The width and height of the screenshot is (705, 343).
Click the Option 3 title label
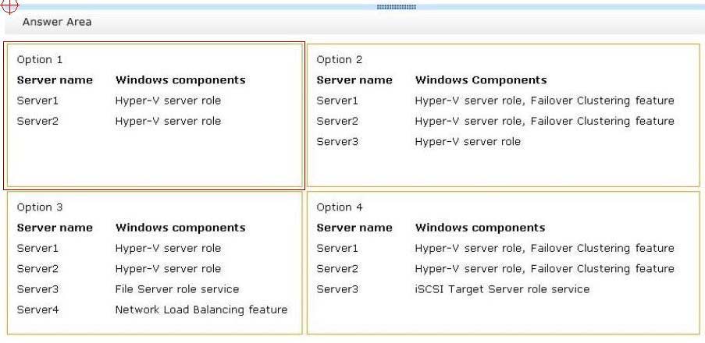pos(40,207)
